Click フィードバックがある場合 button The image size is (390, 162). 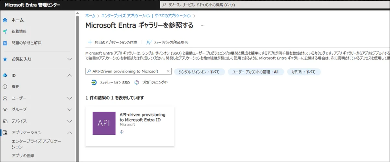(x=167, y=42)
